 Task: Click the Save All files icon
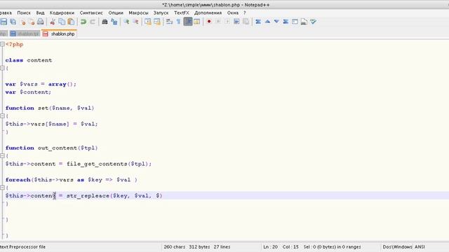13,22
